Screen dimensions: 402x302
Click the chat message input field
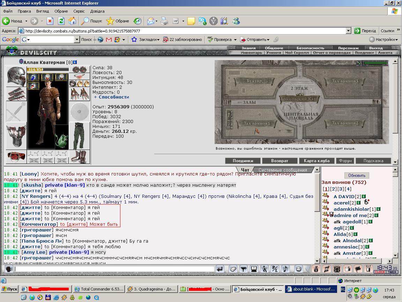click(114, 269)
